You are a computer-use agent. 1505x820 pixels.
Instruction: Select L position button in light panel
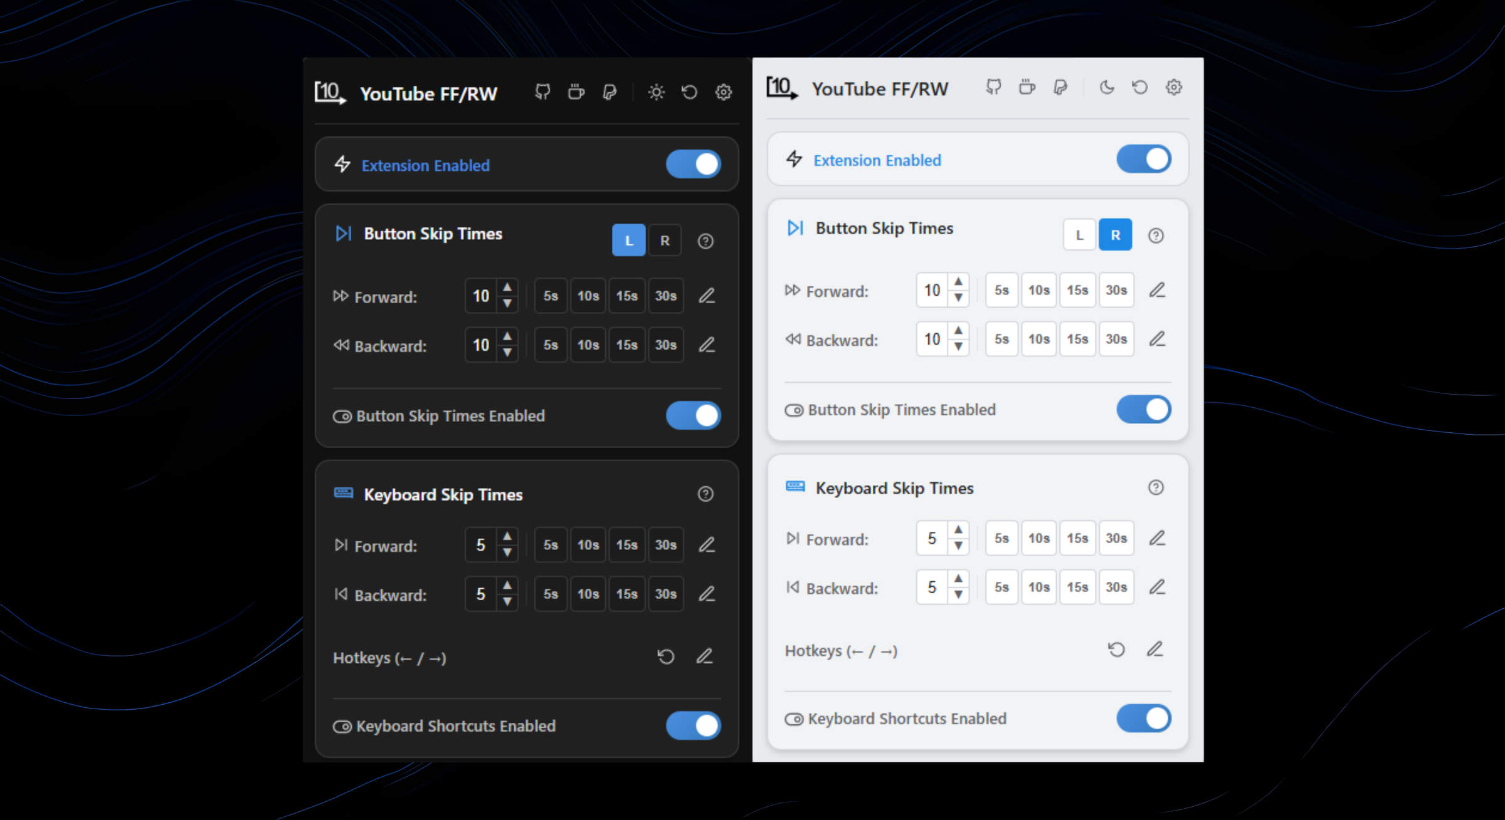pyautogui.click(x=1079, y=235)
